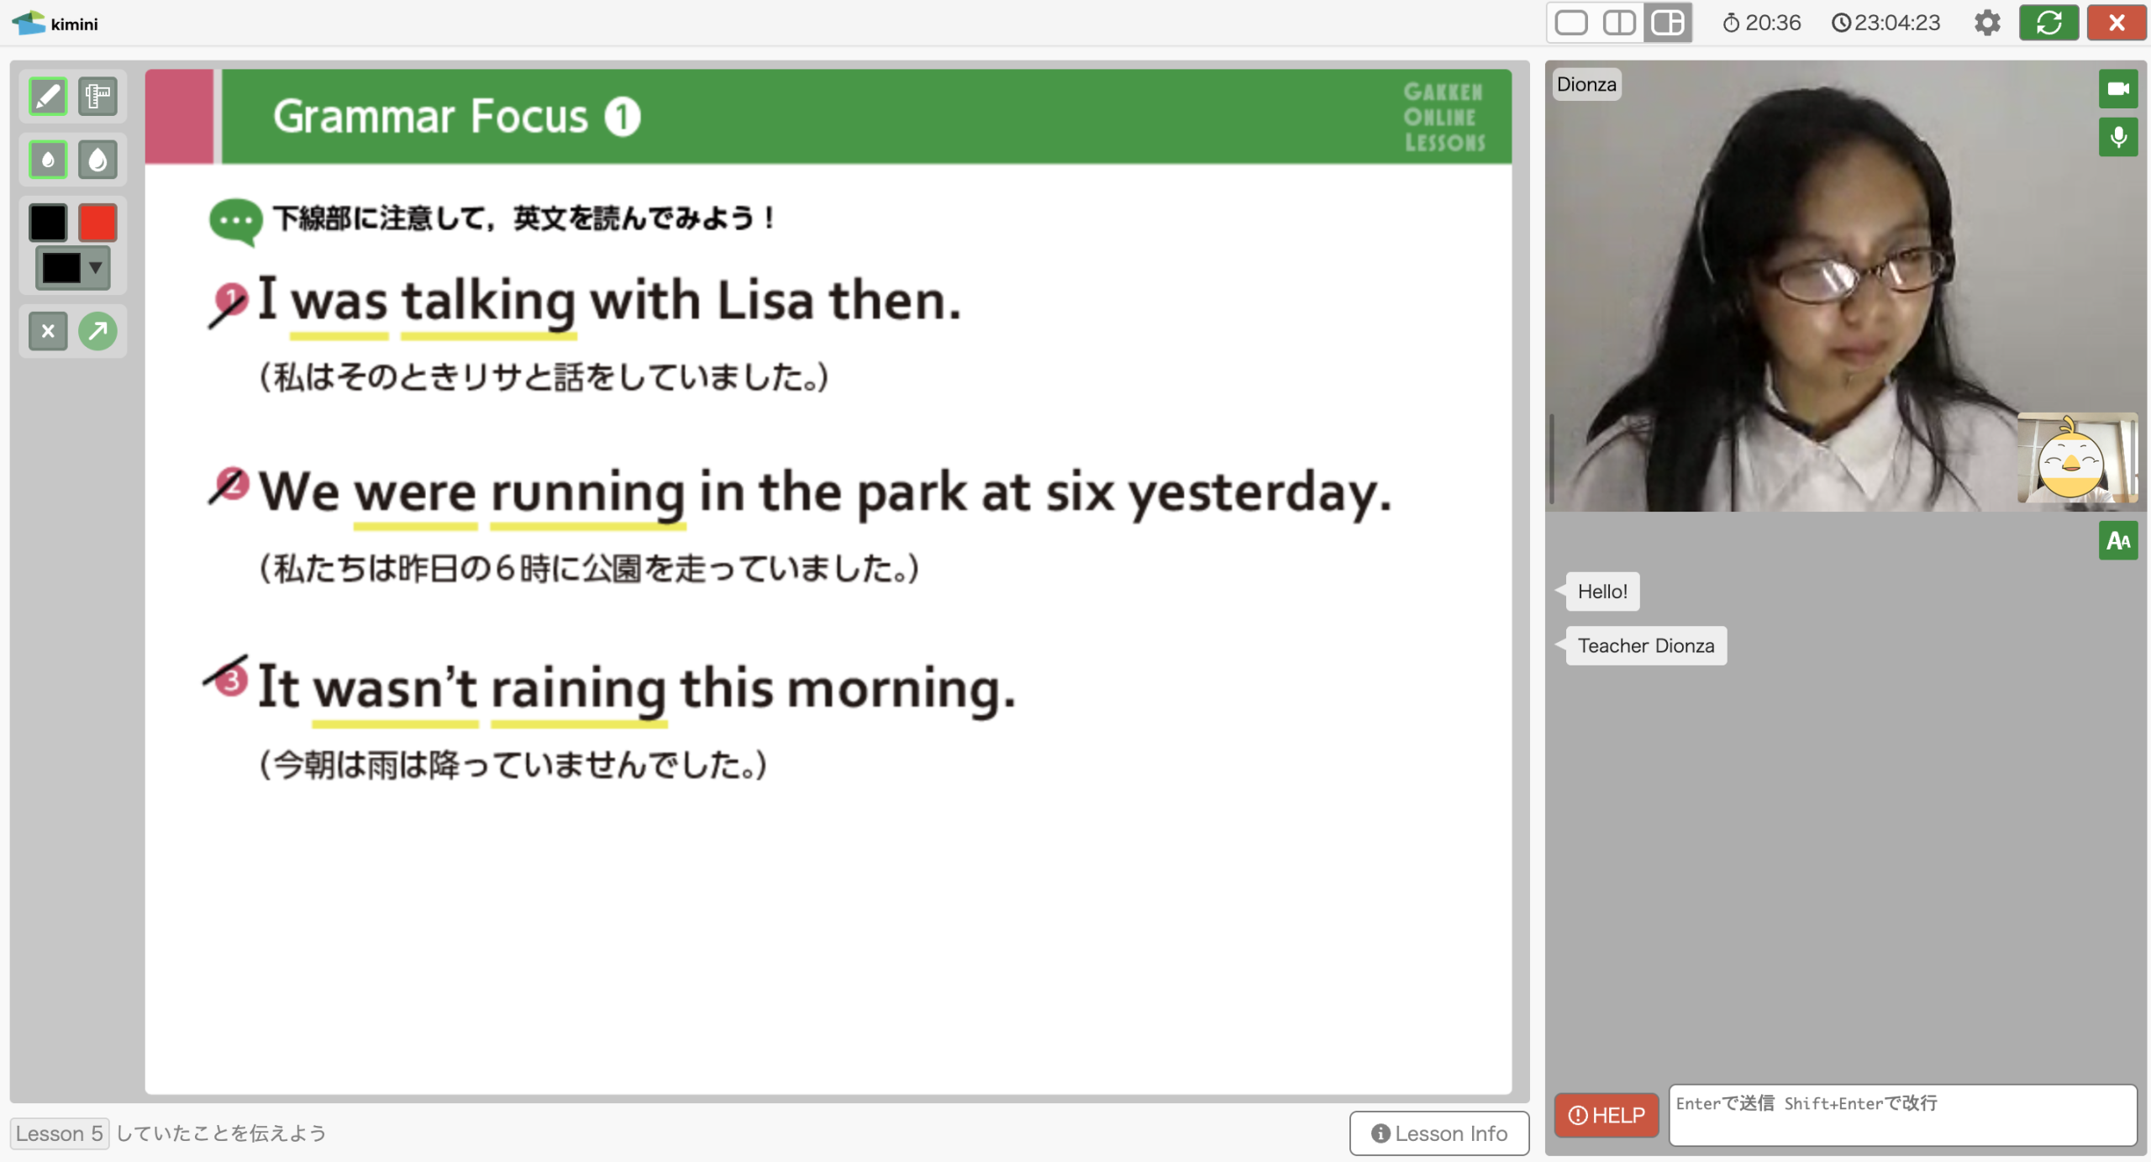Pick the red color swatch
2151x1162 pixels.
pos(97,223)
